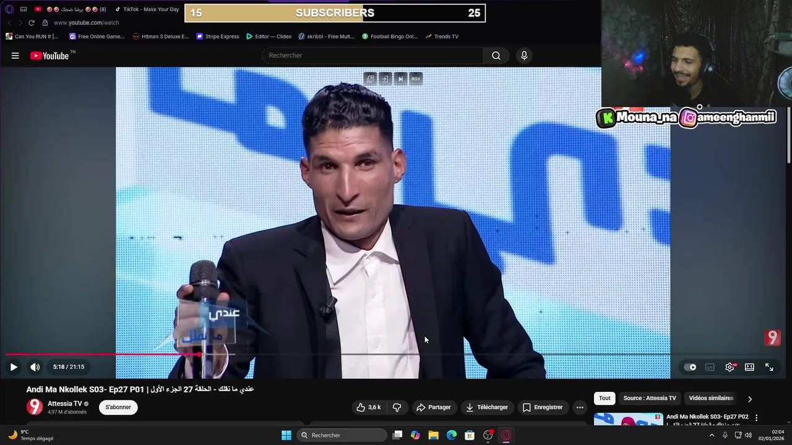
Task: Open Free Online Game bookmark
Action: [x=97, y=36]
